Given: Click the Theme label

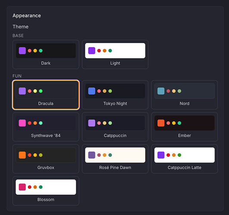Looking at the screenshot, I should (x=20, y=27).
